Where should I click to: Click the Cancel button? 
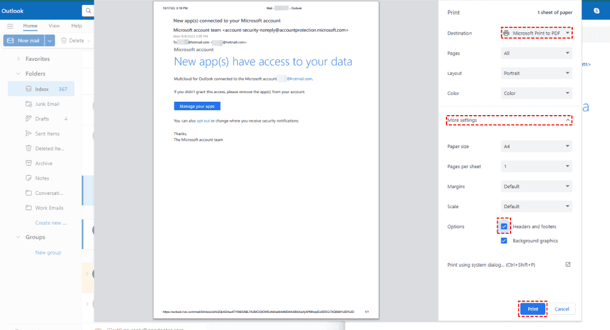point(561,309)
